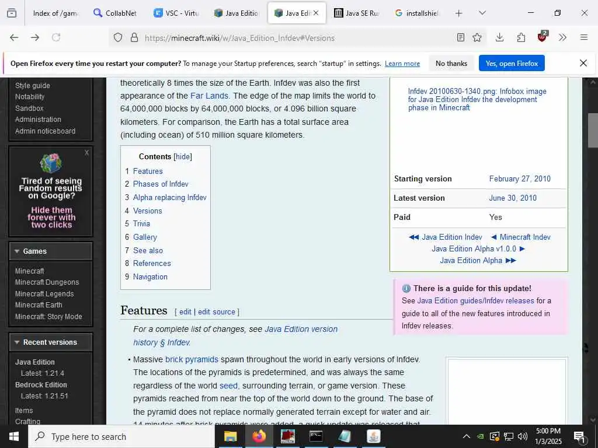Viewport: 598px width, 448px height.
Task: Open the Java coffee cup taskbar icon
Action: point(373,436)
